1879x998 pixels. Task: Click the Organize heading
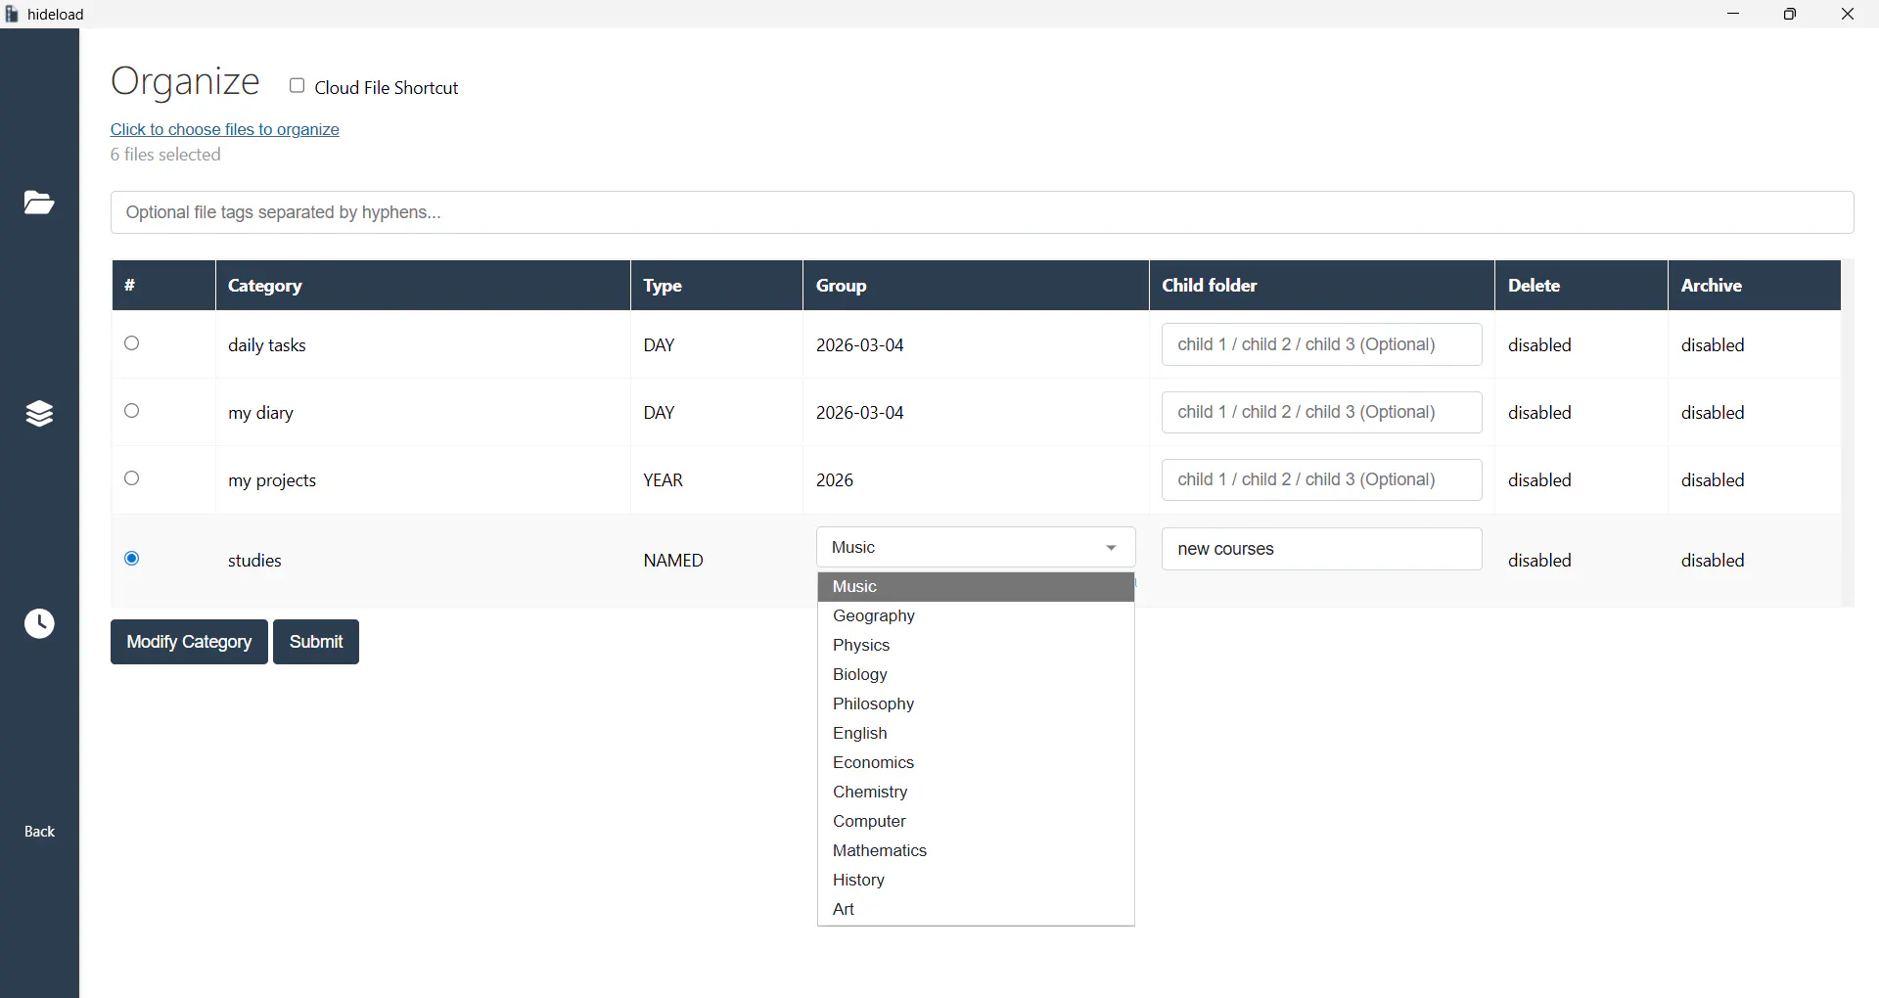pyautogui.click(x=185, y=81)
